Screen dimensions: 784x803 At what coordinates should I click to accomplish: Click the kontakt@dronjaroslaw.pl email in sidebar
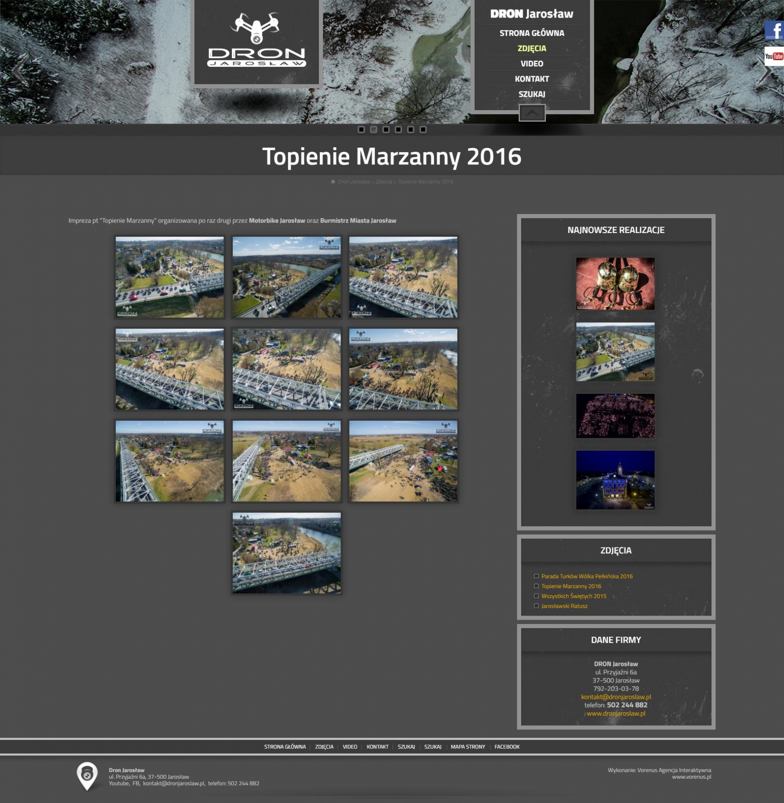[616, 697]
